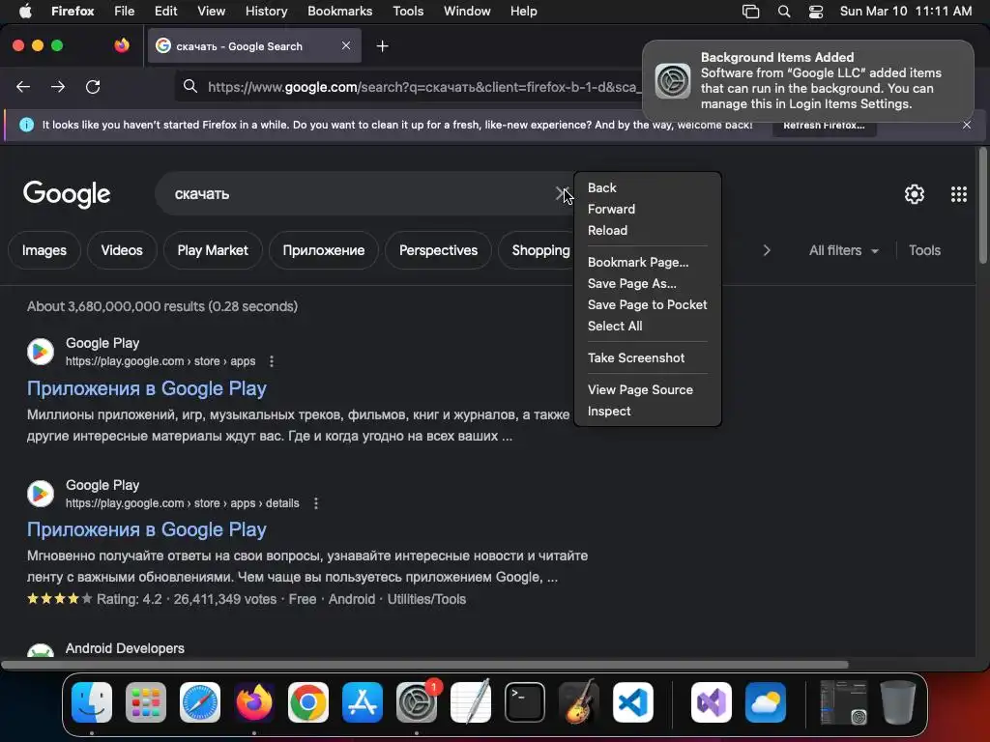Viewport: 990px width, 742px height.
Task: Select Bookmark Page... in the context menu
Action: click(x=647, y=263)
